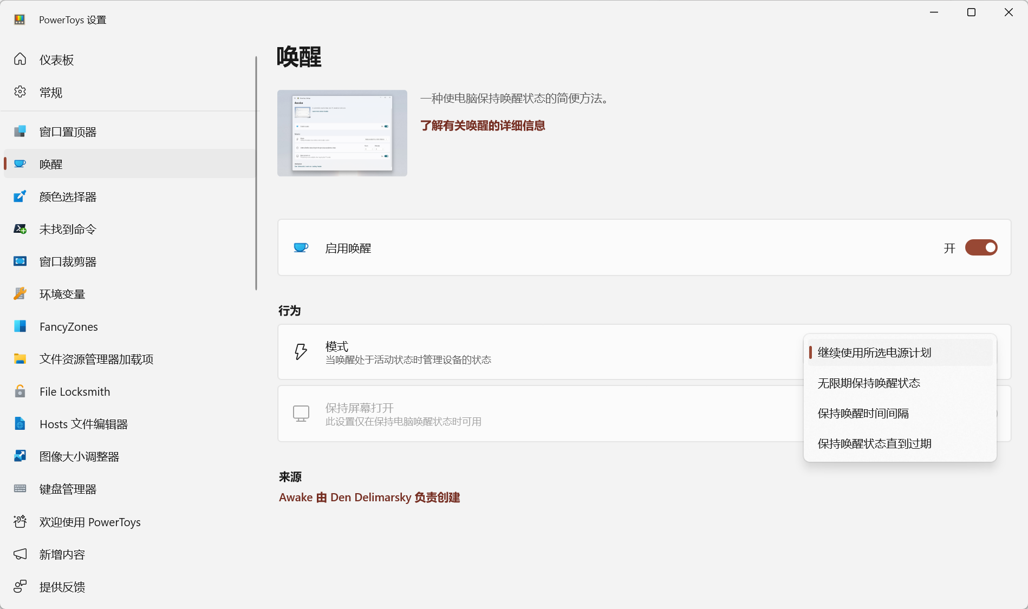Image resolution: width=1028 pixels, height=609 pixels.
Task: Click the Crop And Lock (窗口裁剪器) icon
Action: click(20, 261)
